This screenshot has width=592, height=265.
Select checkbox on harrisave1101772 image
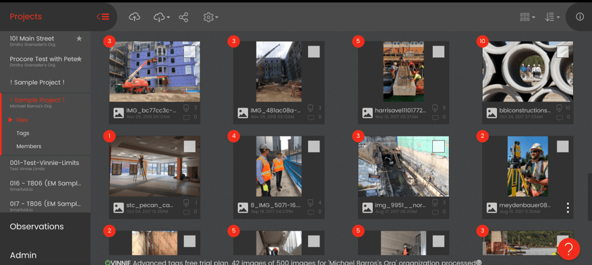[x=438, y=52]
